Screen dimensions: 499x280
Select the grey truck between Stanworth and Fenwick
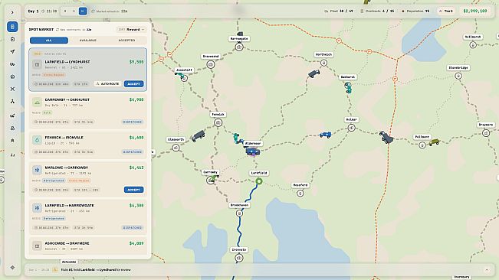point(199,136)
